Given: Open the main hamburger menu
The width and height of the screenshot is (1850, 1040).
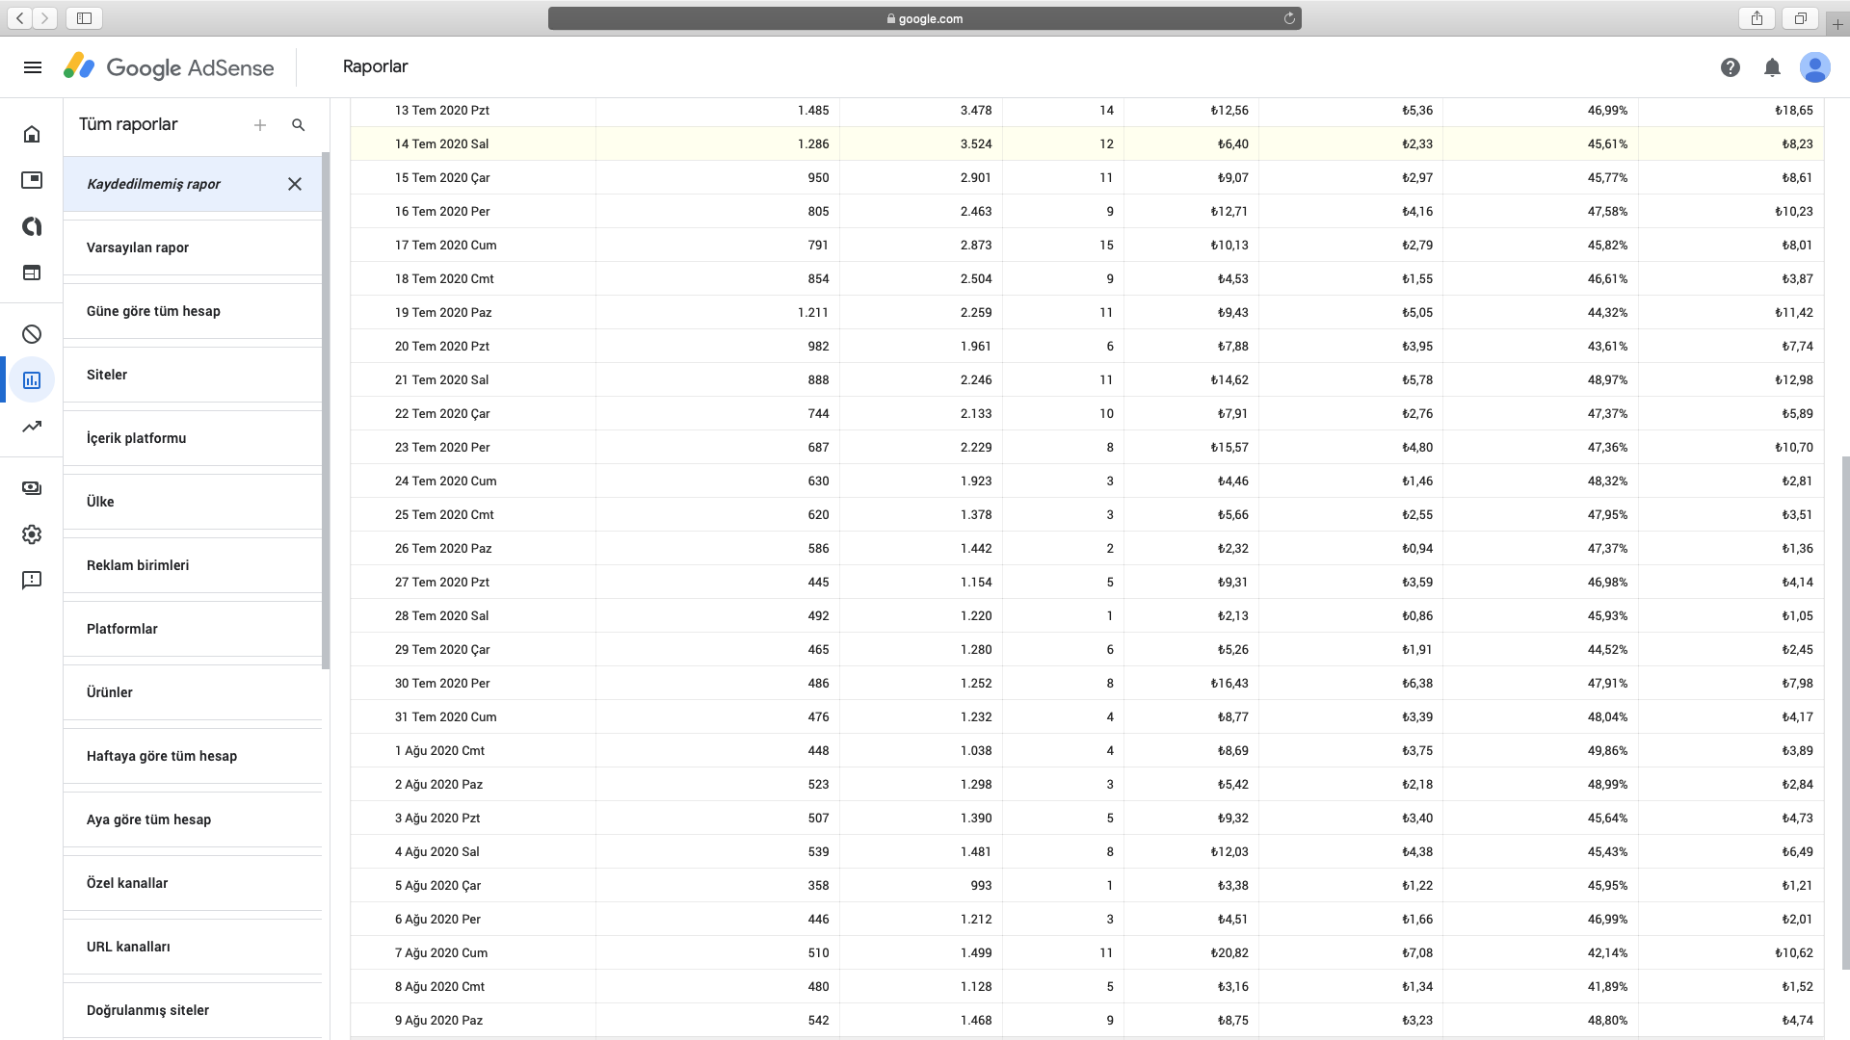Looking at the screenshot, I should tap(33, 67).
